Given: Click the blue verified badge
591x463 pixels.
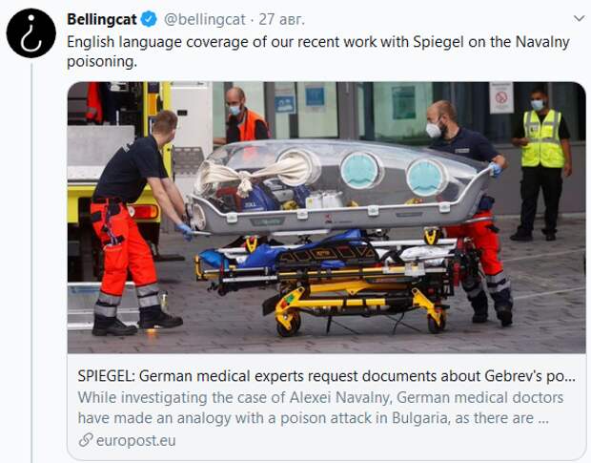Looking at the screenshot, I should click(149, 19).
